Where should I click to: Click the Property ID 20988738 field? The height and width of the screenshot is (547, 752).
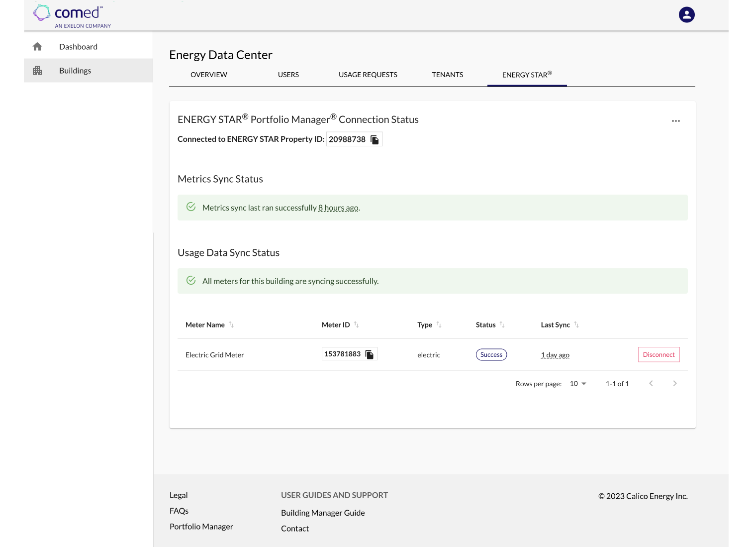(354, 139)
